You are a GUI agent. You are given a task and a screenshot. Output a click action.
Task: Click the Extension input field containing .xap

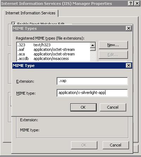[x=92, y=81]
